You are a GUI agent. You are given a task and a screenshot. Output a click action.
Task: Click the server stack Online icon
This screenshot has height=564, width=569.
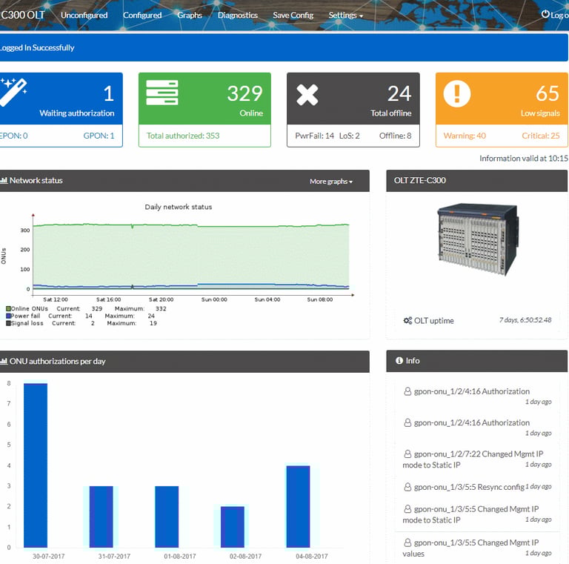[x=162, y=92]
